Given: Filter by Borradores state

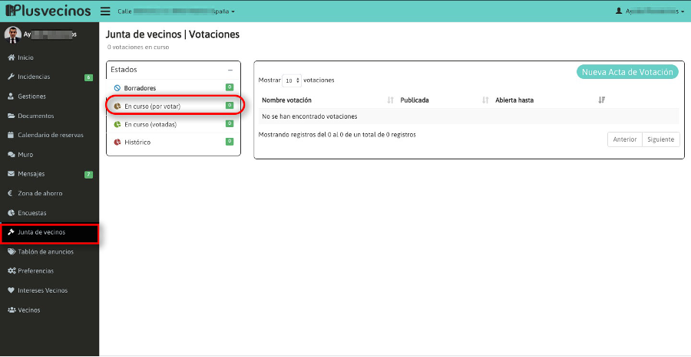Looking at the screenshot, I should (174, 88).
